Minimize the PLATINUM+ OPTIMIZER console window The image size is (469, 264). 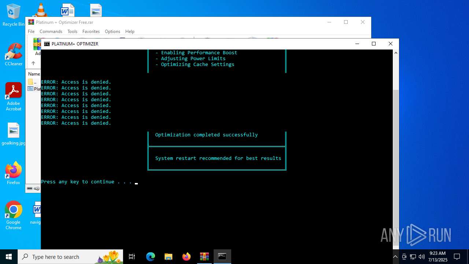click(357, 44)
